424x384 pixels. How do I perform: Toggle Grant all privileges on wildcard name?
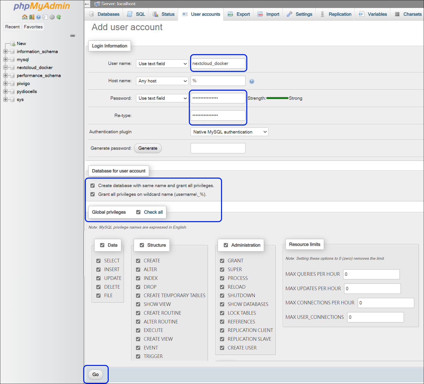coord(93,194)
